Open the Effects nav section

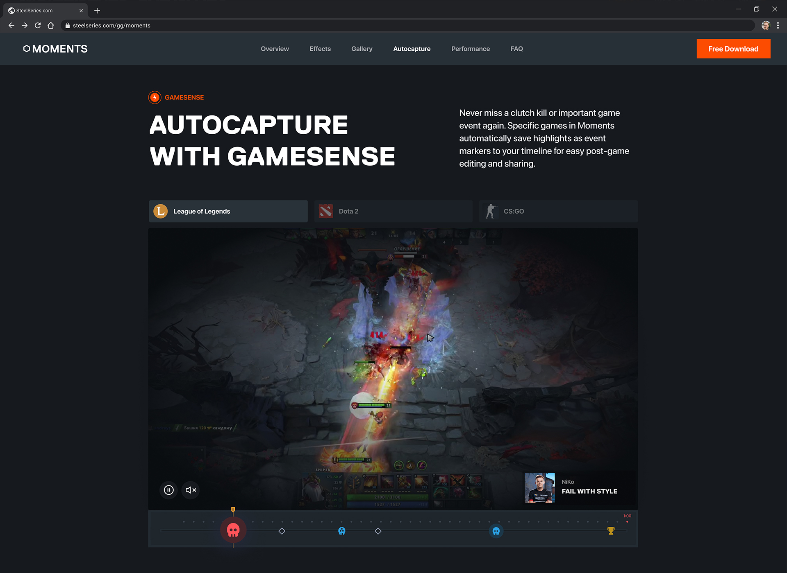coord(320,49)
